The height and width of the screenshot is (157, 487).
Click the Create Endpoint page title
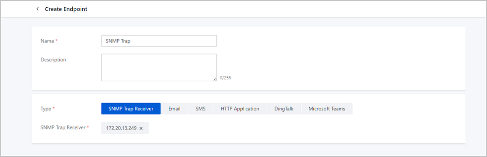66,9
